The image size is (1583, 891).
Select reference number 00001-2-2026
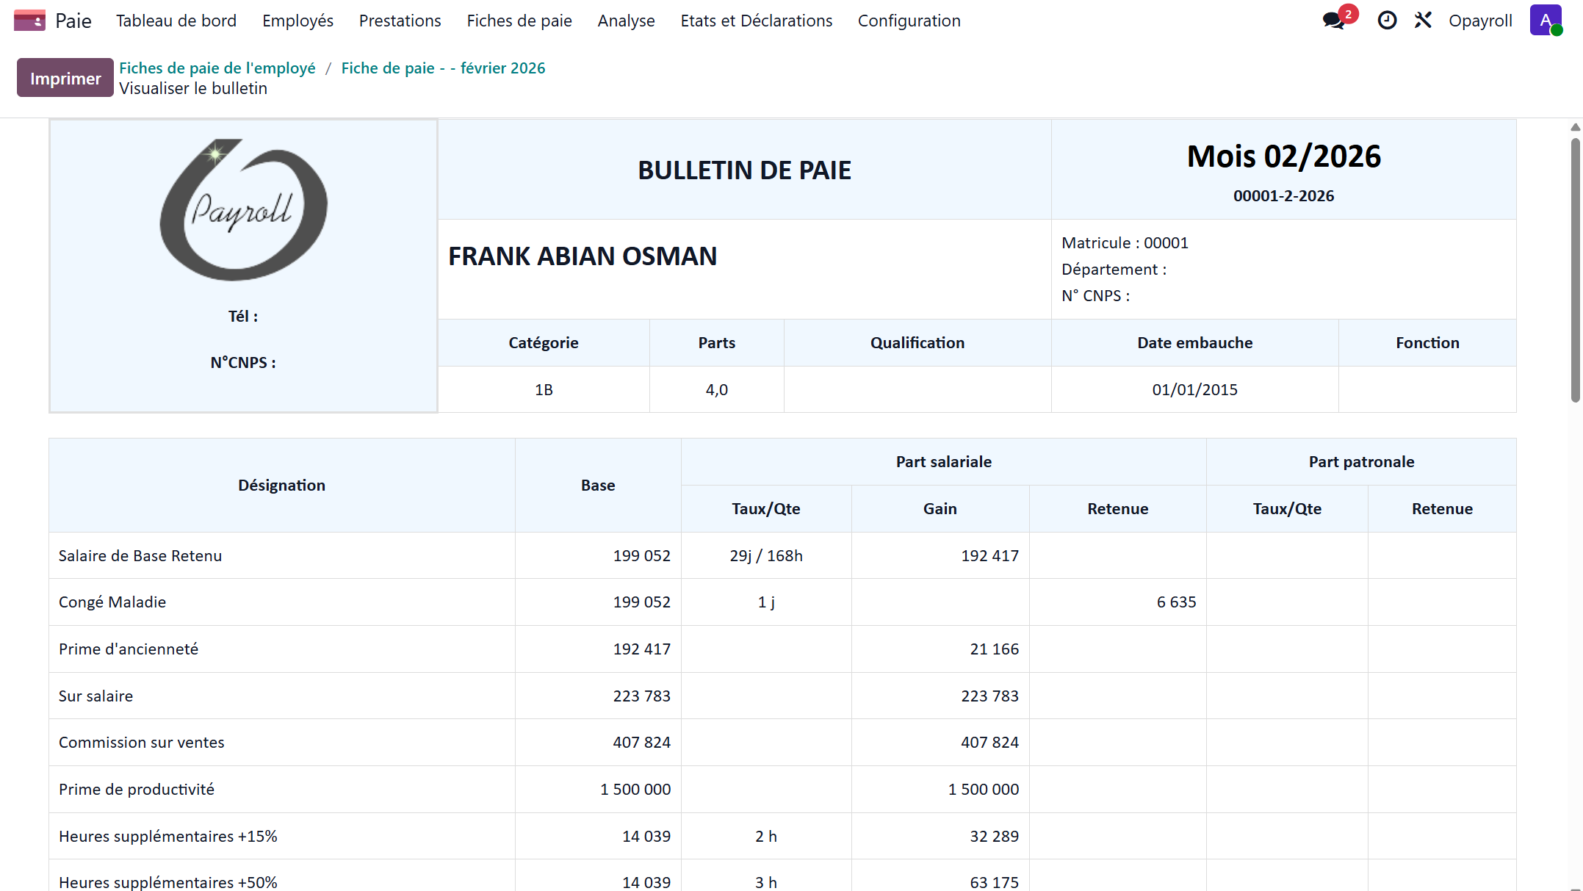coord(1283,195)
